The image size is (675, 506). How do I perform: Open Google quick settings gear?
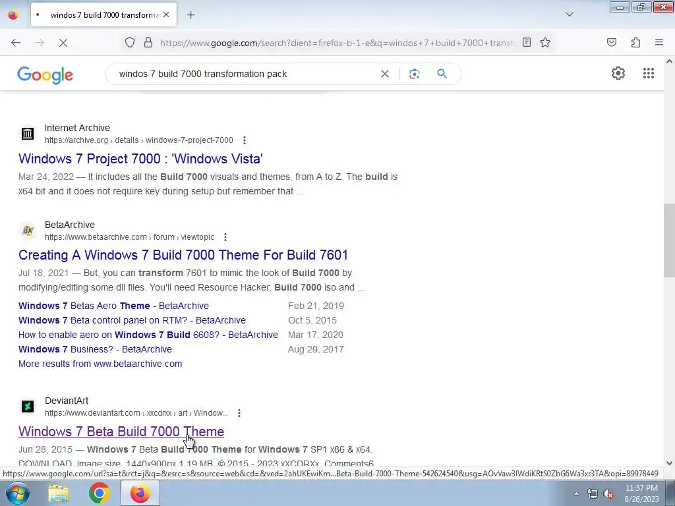click(x=618, y=73)
